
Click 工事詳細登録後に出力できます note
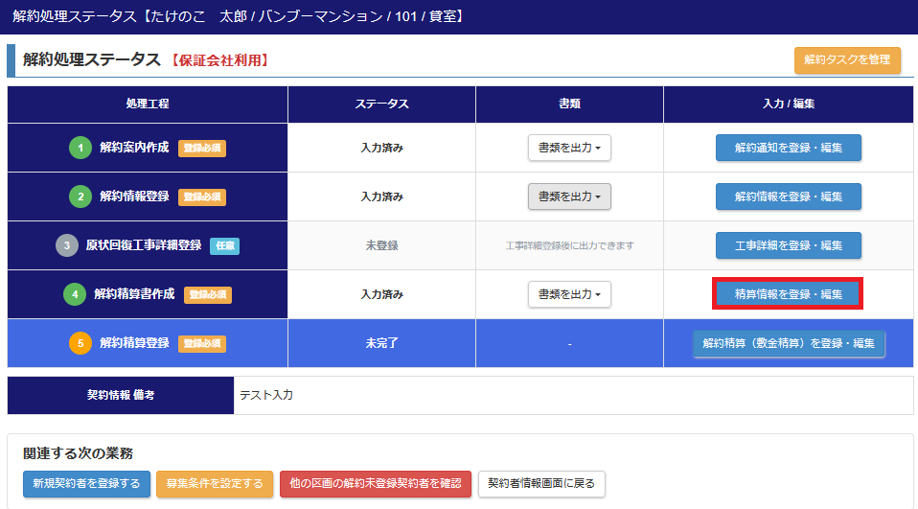pyautogui.click(x=569, y=246)
